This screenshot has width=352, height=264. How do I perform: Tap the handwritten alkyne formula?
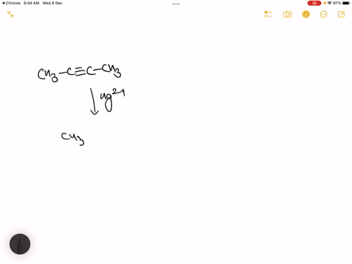coord(79,73)
